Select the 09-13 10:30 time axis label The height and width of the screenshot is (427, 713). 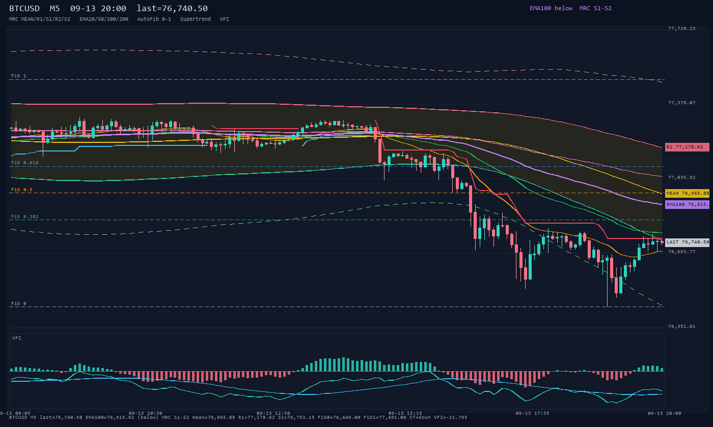pyautogui.click(x=146, y=413)
